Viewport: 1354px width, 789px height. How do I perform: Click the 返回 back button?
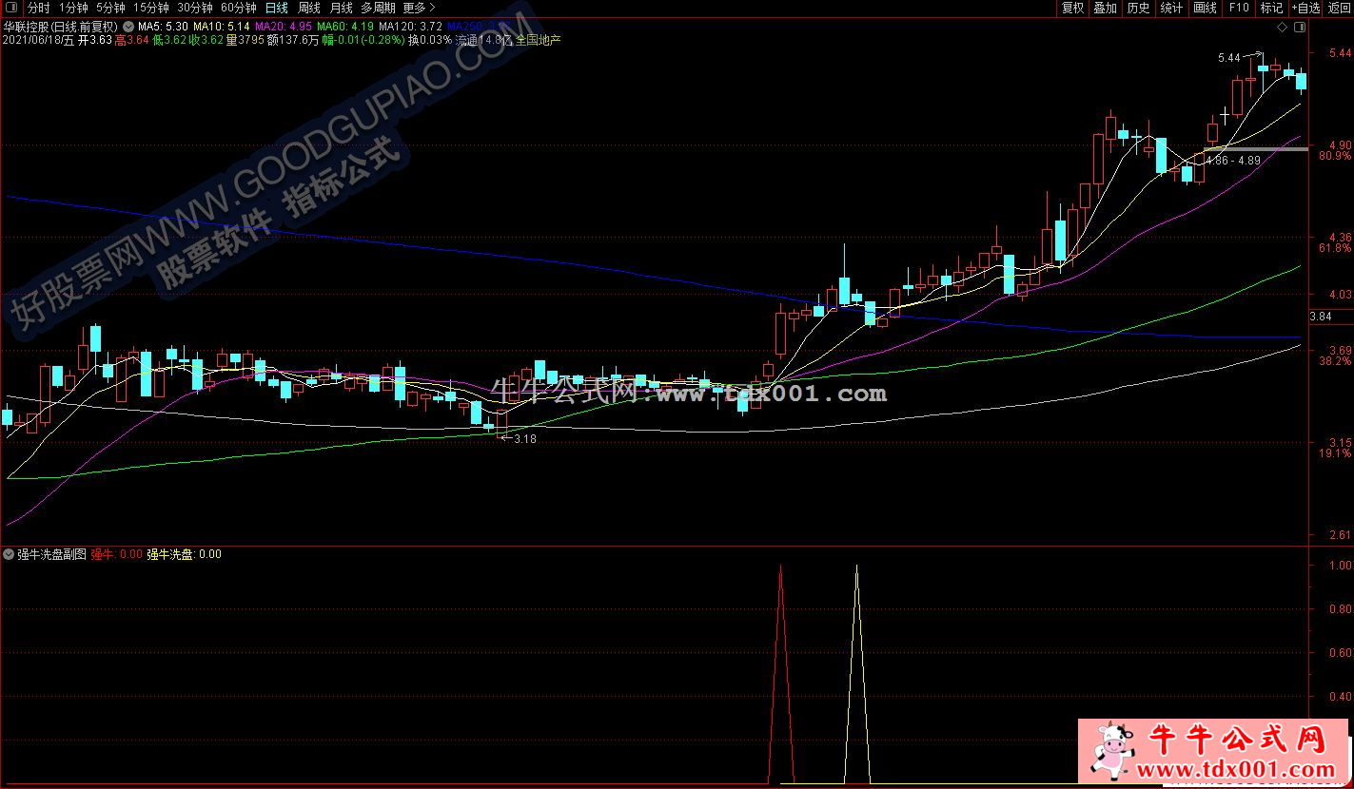coord(1339,8)
